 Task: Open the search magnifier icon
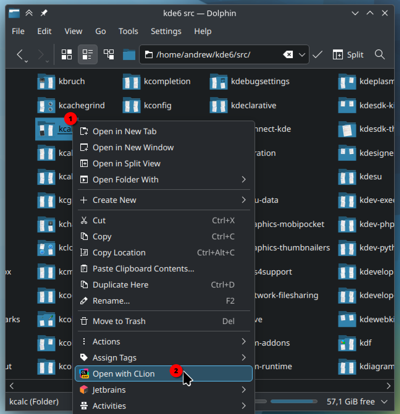(x=380, y=55)
